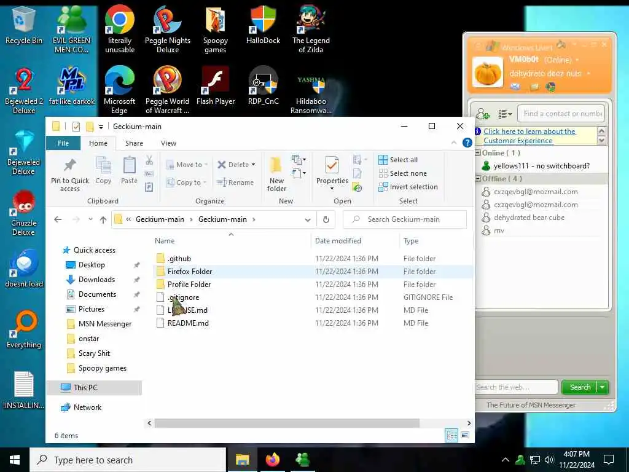The width and height of the screenshot is (629, 472).
Task: Click the green Search button in Messenger
Action: click(x=580, y=387)
